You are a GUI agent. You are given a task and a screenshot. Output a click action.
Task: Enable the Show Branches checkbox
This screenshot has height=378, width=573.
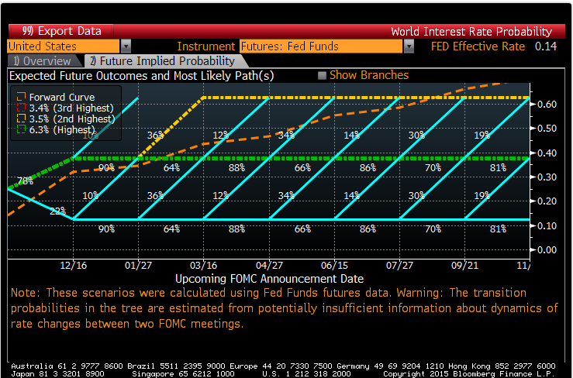point(322,76)
